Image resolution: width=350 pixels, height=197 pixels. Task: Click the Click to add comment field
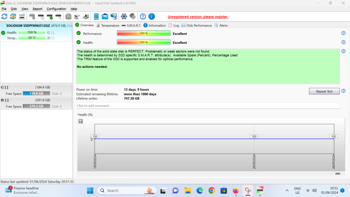coord(208,106)
